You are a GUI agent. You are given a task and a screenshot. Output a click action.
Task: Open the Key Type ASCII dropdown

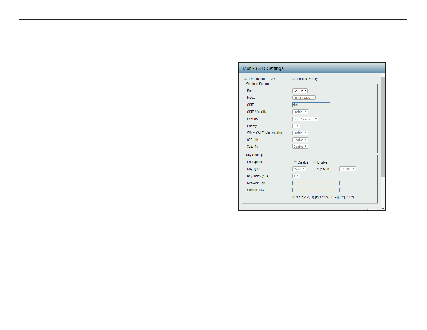coord(299,169)
